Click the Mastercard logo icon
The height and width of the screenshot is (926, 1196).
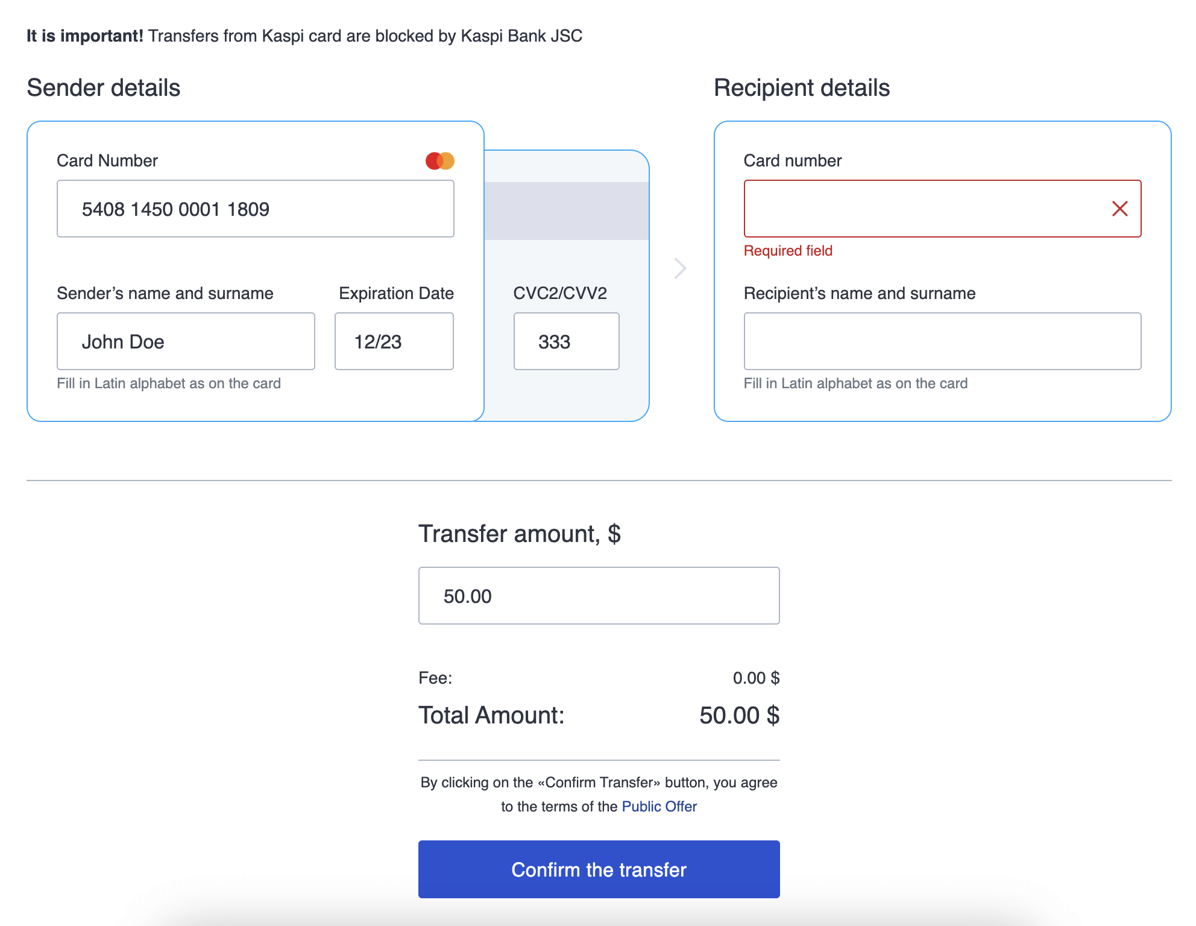tap(439, 161)
